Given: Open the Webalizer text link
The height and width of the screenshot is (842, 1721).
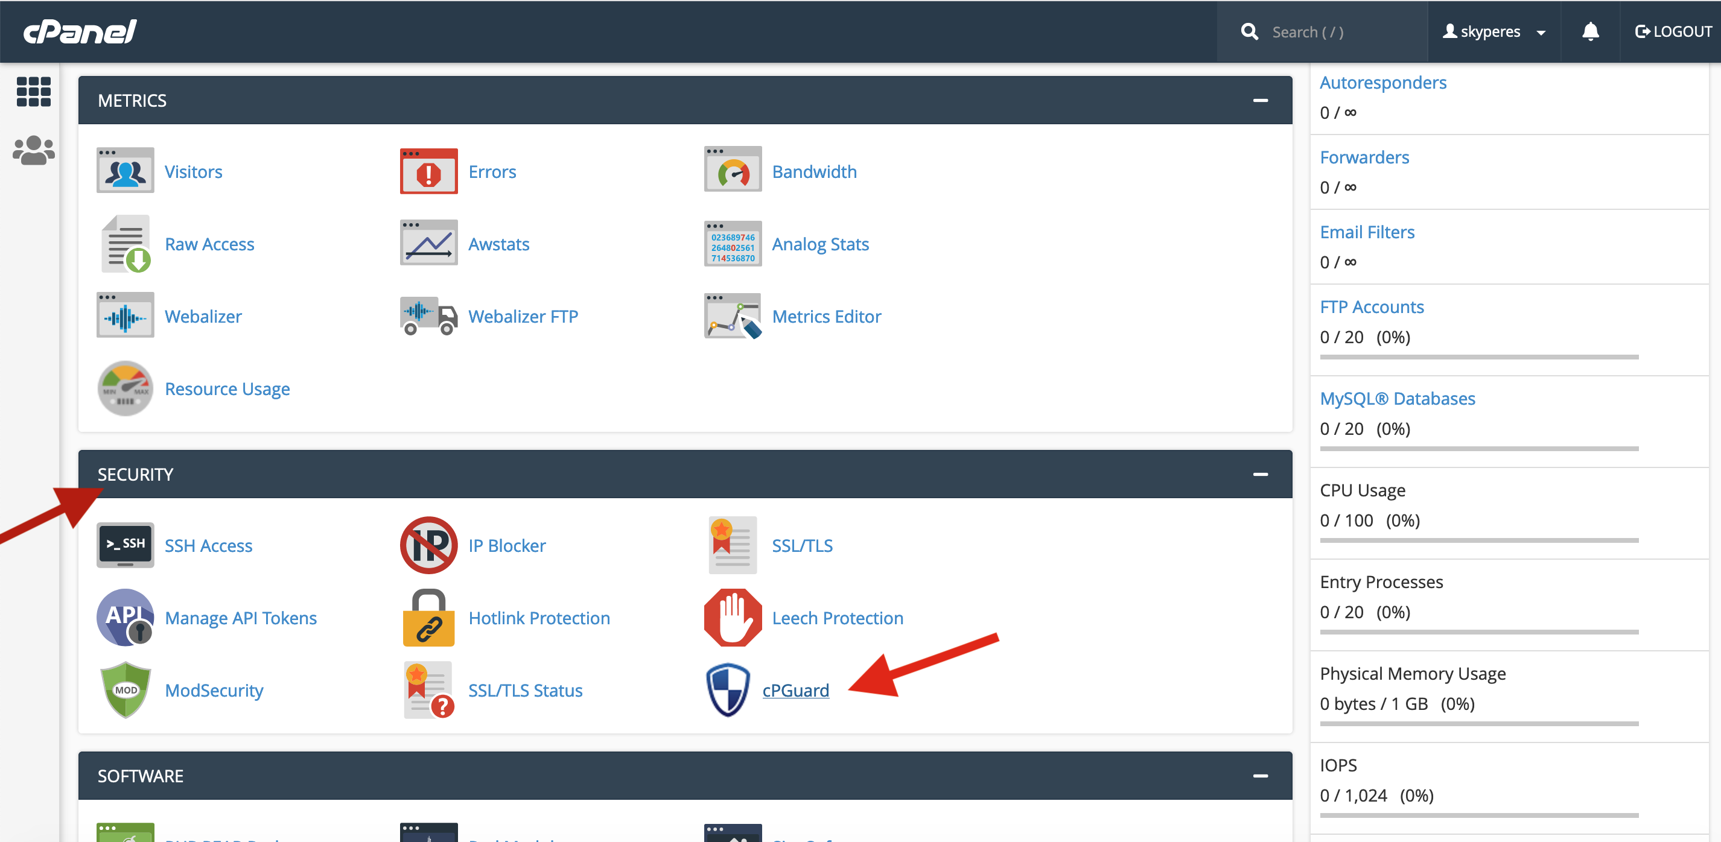Looking at the screenshot, I should point(203,317).
